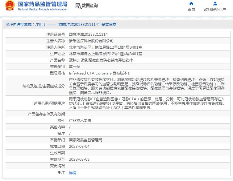This screenshot has width=233, height=181.
Task: Select expiry date 2028-08-03
Action: 79,159
